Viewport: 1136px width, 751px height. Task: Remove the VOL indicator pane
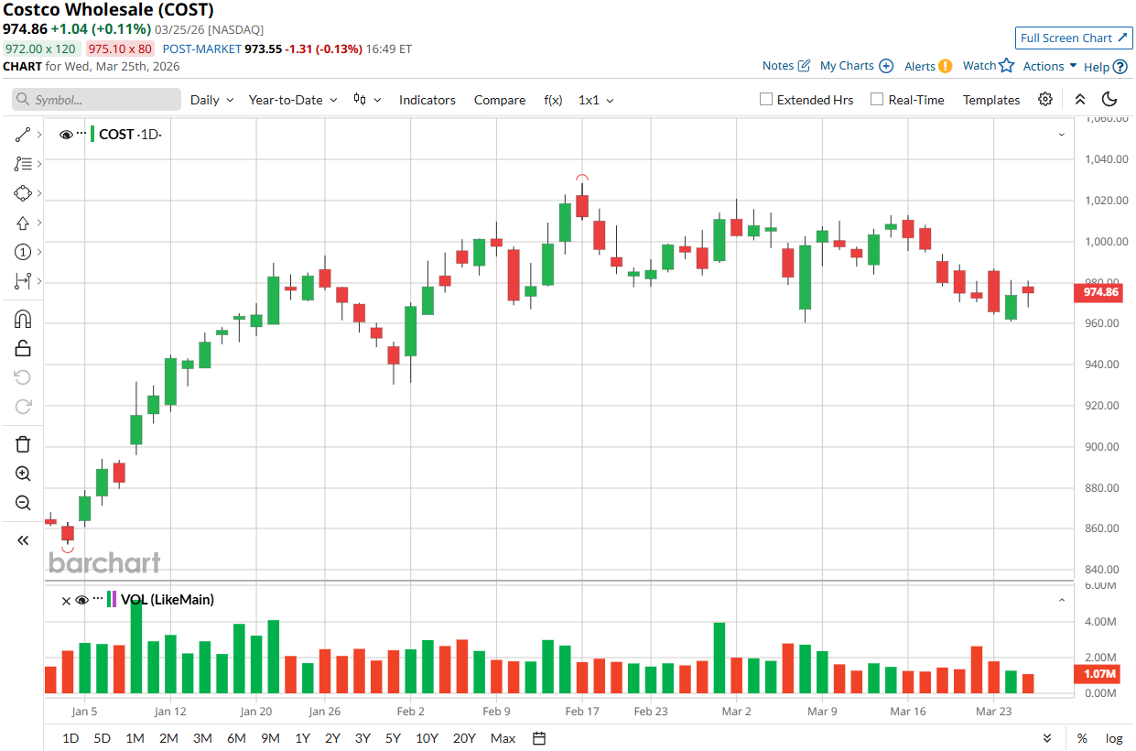66,601
